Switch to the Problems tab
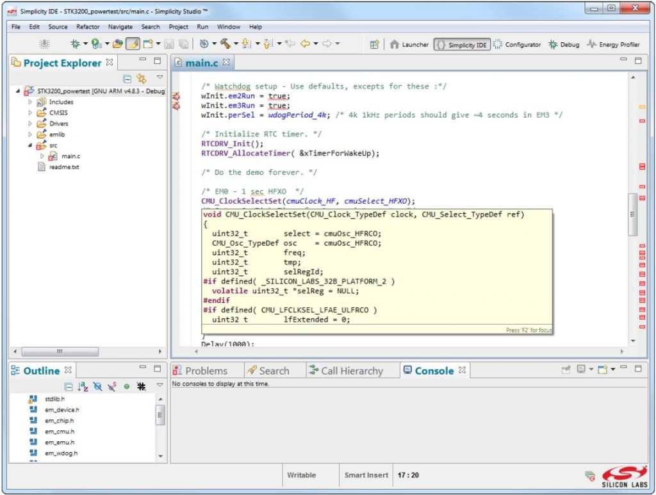The height and width of the screenshot is (495, 656). pyautogui.click(x=201, y=371)
